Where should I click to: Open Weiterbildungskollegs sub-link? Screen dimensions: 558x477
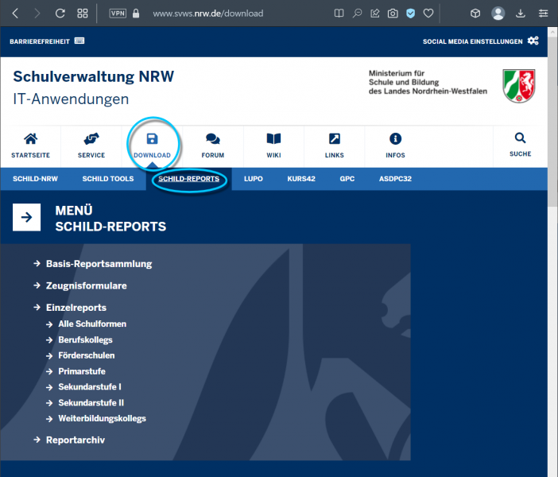pyautogui.click(x=102, y=419)
